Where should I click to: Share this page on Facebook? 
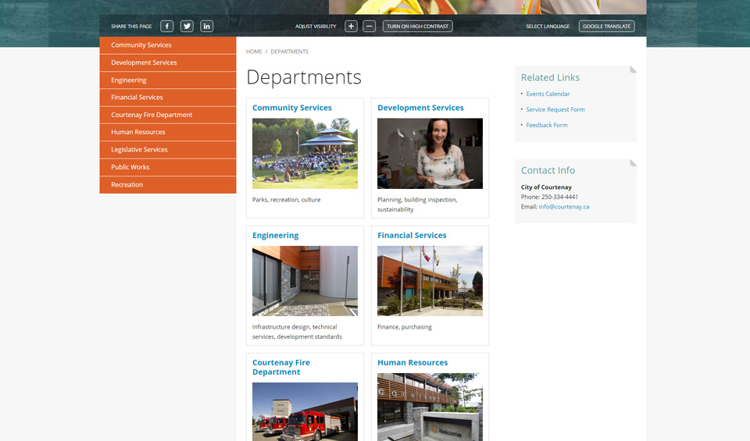(x=167, y=27)
